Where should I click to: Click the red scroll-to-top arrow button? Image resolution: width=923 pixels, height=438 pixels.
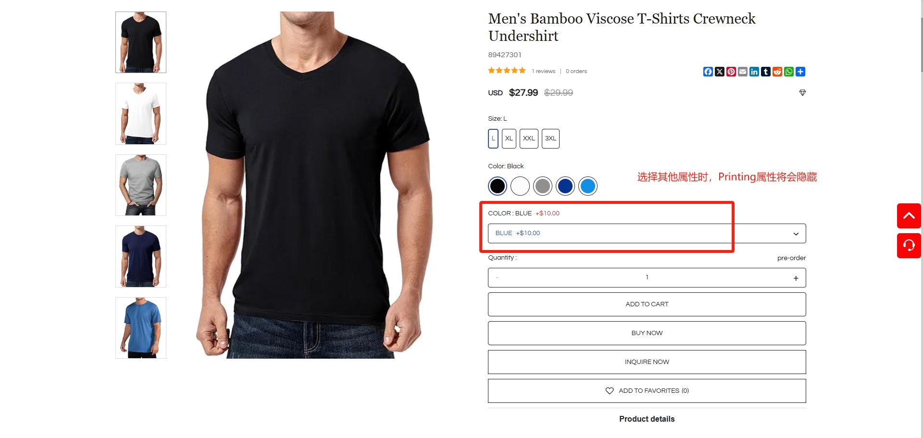point(909,216)
